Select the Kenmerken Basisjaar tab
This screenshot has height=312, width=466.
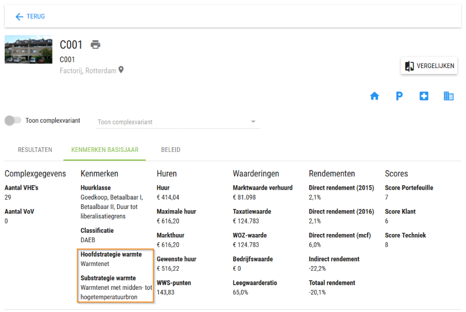105,150
